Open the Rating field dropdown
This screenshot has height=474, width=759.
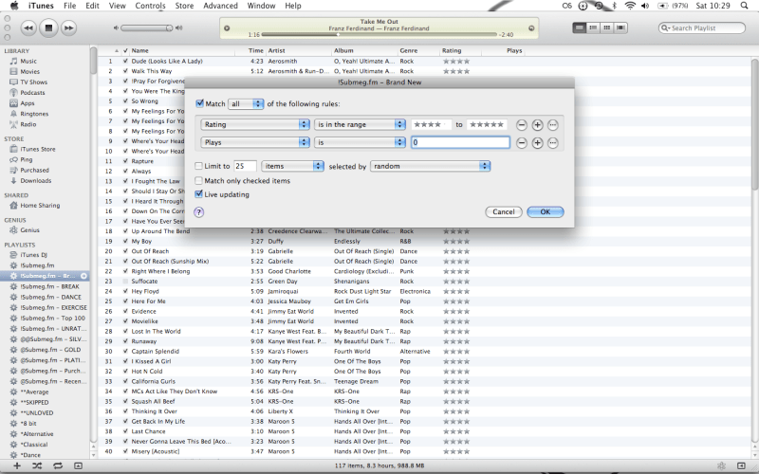[256, 124]
